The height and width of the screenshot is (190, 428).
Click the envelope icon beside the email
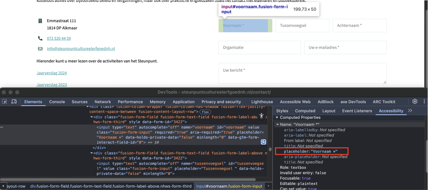[x=40, y=48]
